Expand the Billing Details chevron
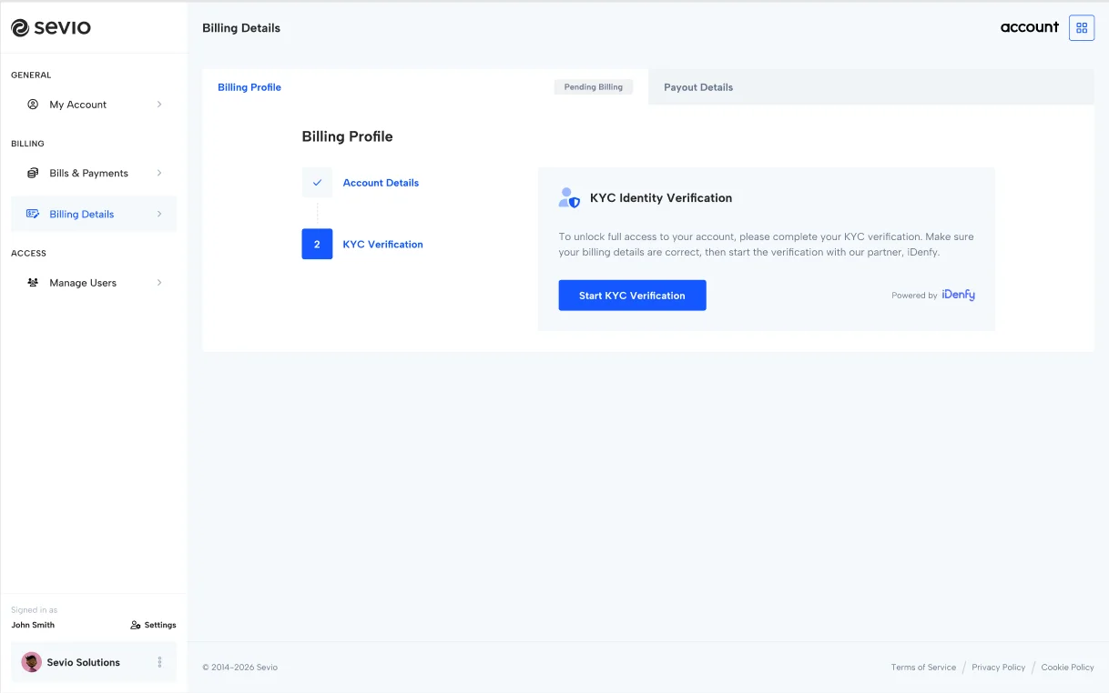This screenshot has height=693, width=1109. 159,214
